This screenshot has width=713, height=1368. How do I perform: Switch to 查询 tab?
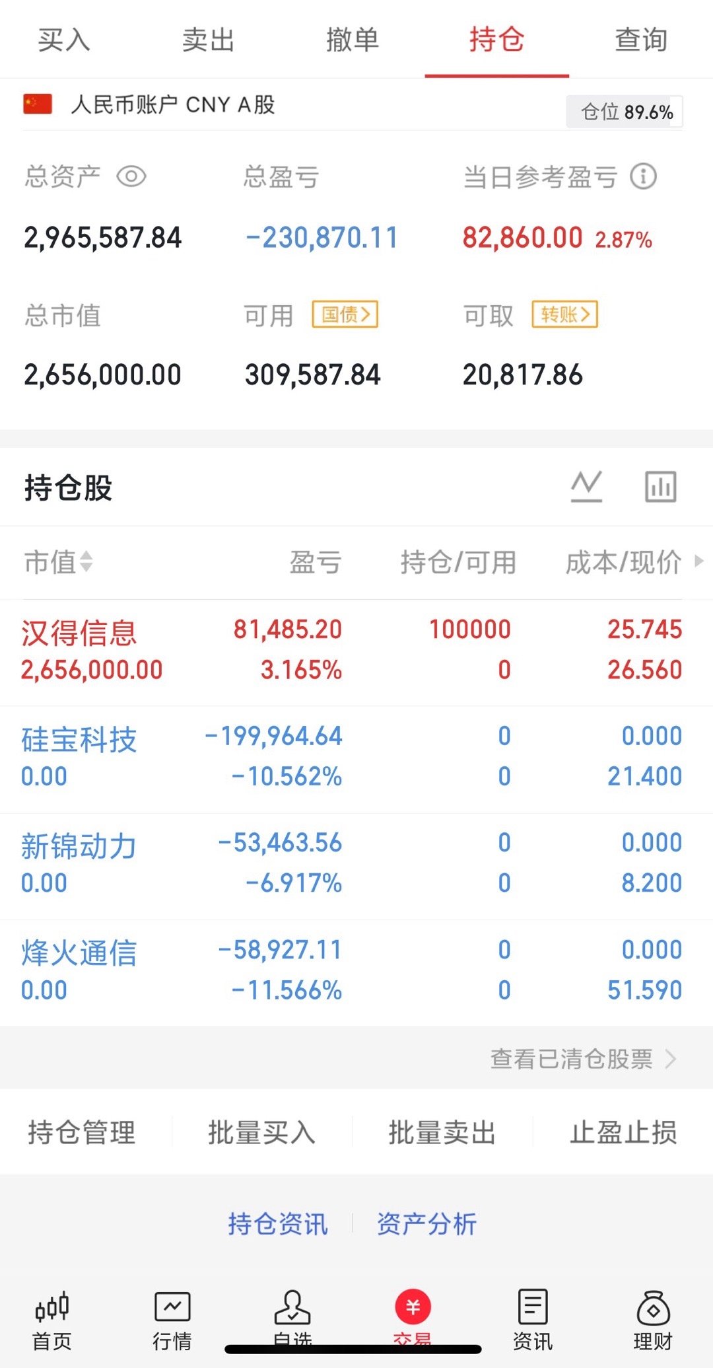pos(641,40)
